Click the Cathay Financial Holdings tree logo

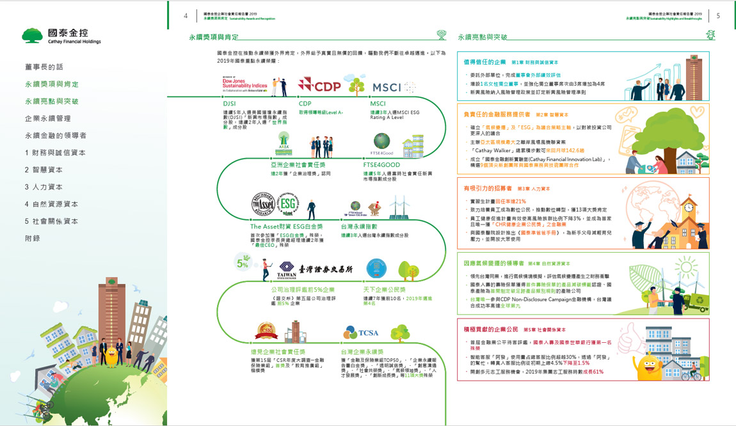(33, 35)
